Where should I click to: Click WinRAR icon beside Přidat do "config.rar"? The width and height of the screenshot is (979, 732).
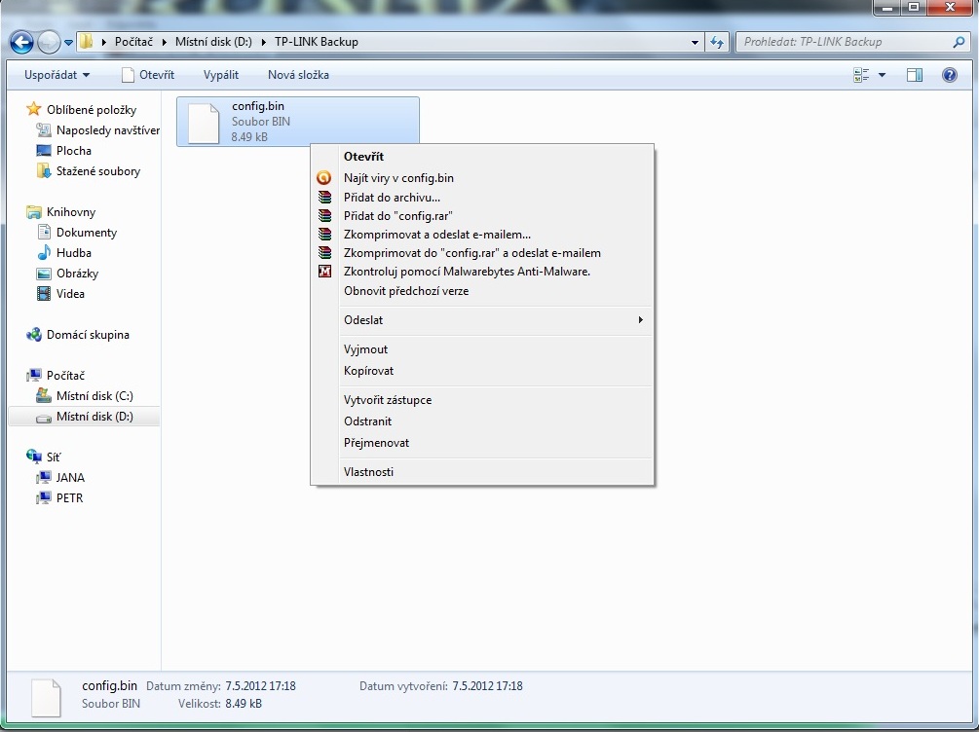[324, 216]
